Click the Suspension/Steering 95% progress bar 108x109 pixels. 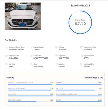coord(31,90)
